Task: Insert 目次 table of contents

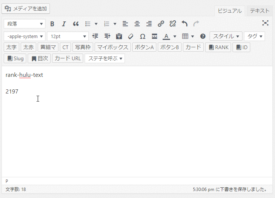Action: click(39, 58)
